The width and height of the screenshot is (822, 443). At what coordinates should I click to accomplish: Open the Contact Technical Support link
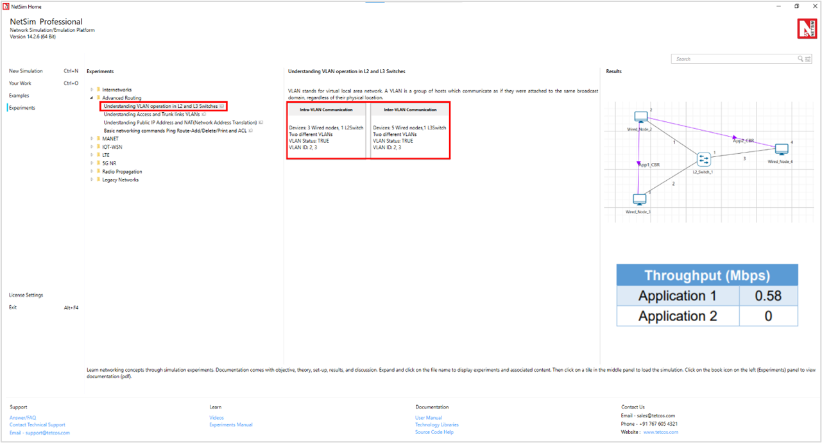[37, 424]
